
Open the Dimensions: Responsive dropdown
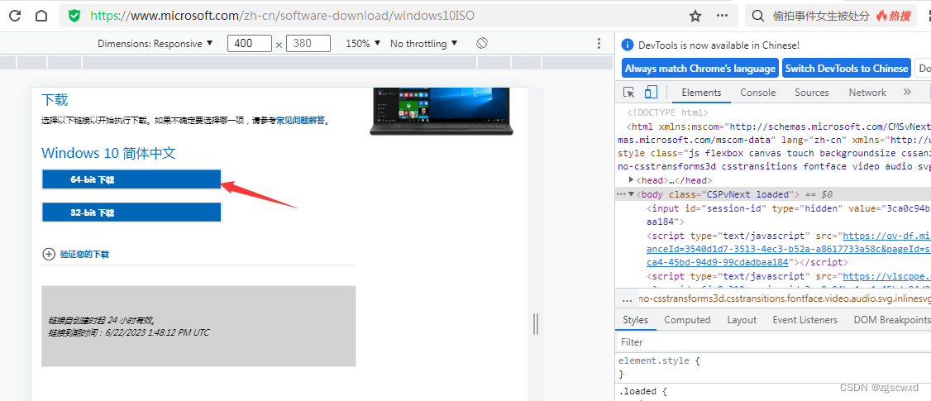[155, 43]
